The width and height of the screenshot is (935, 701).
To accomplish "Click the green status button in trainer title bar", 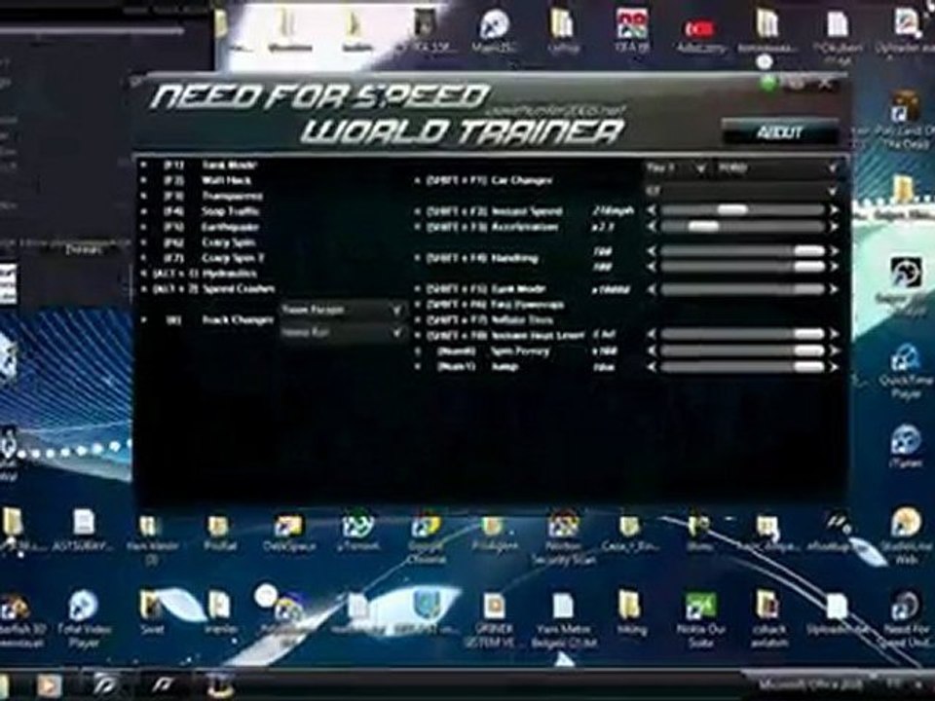I will pyautogui.click(x=768, y=84).
